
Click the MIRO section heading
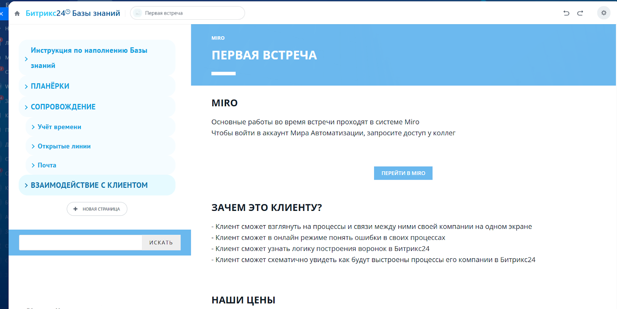(x=224, y=103)
